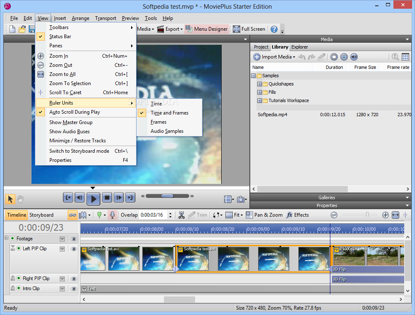Click the Overlap time input field
Image resolution: width=415 pixels, height=315 pixels.
(154, 215)
